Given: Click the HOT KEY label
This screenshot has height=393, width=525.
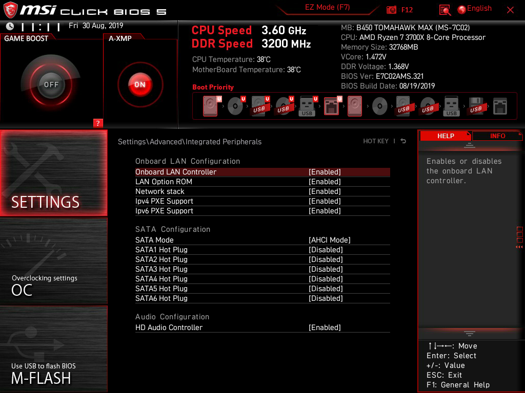Looking at the screenshot, I should [x=376, y=141].
